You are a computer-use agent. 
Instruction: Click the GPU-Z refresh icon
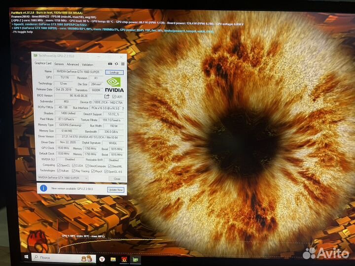(116, 64)
